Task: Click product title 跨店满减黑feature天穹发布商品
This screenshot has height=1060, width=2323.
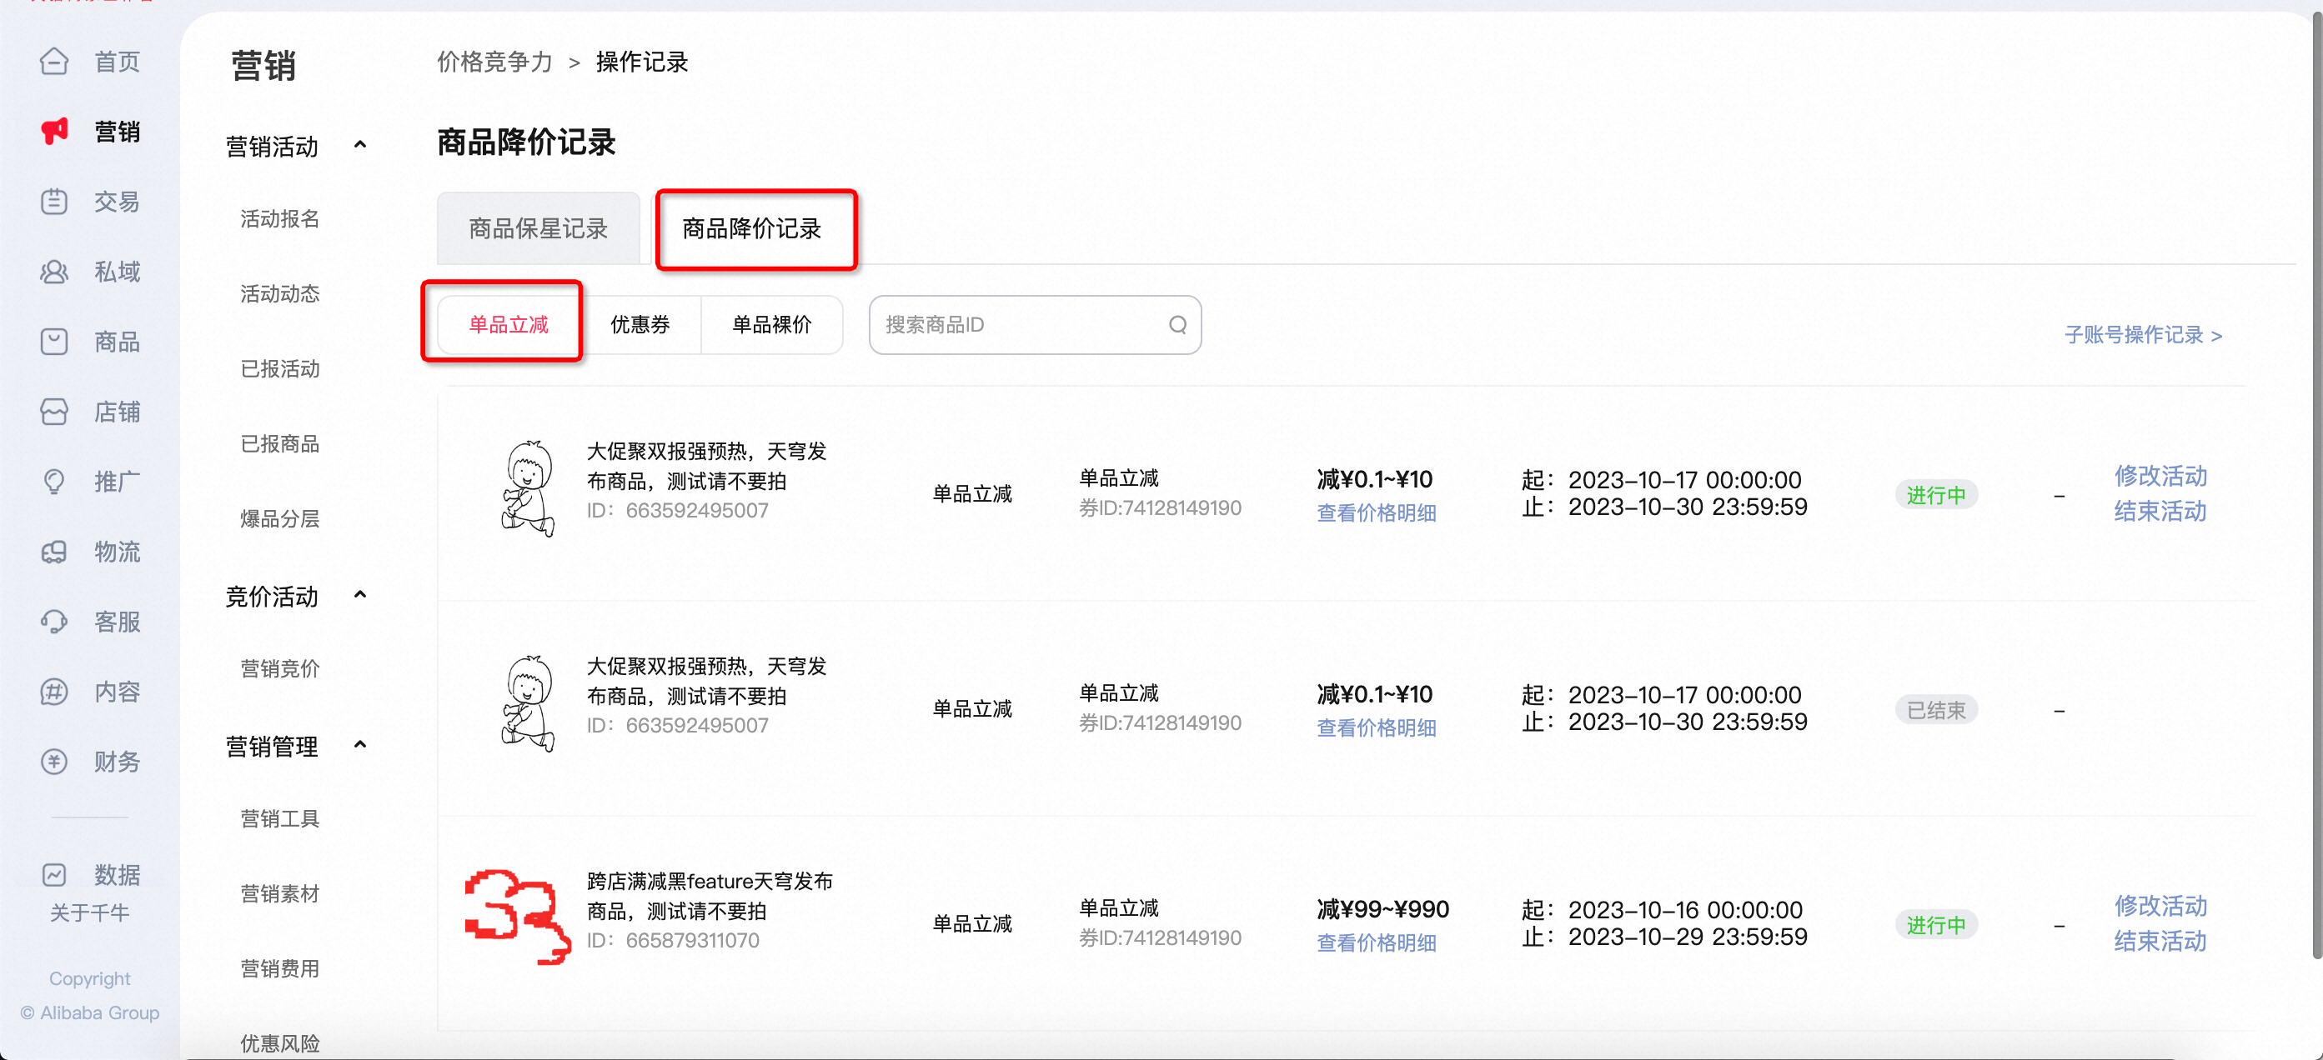Action: (x=710, y=896)
